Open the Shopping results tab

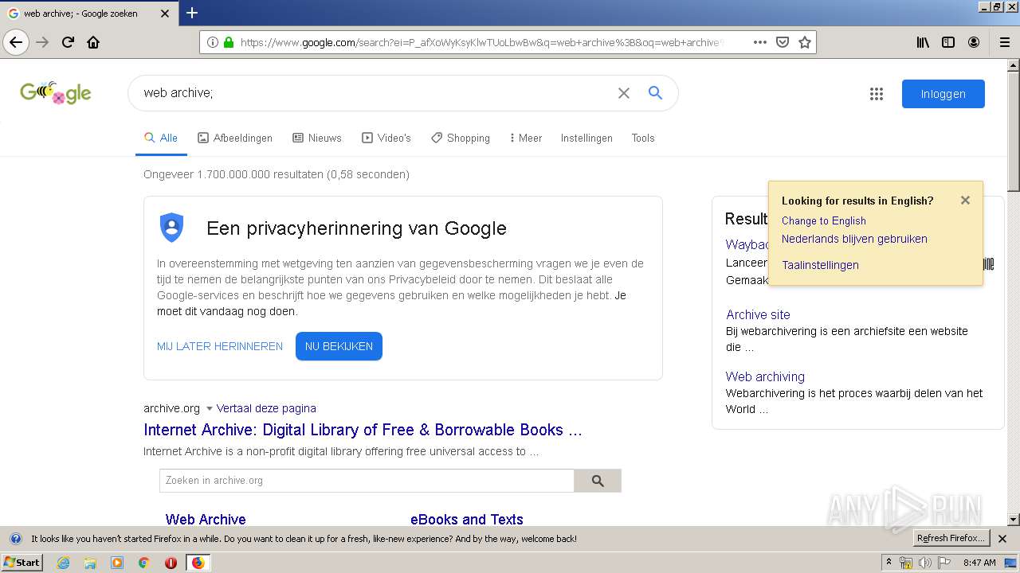click(461, 138)
